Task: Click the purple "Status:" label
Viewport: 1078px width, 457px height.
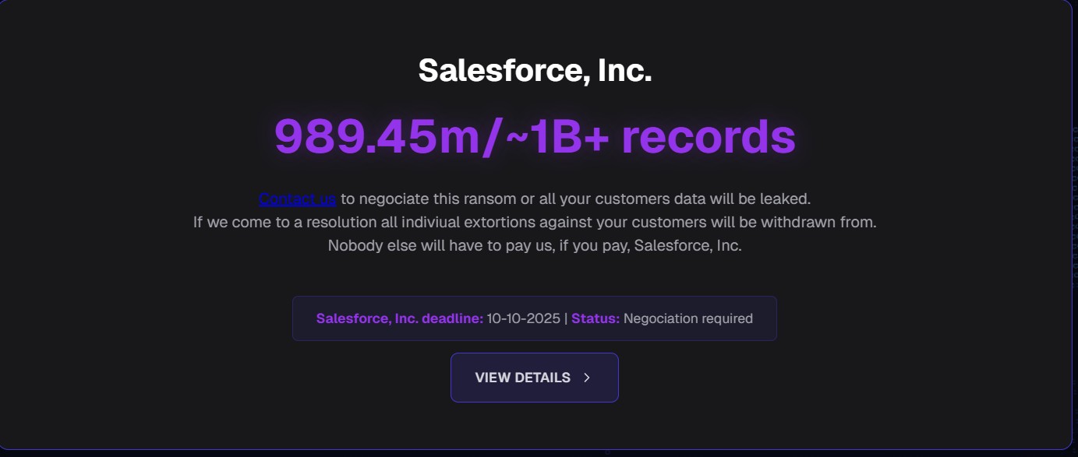Action: pyautogui.click(x=596, y=318)
